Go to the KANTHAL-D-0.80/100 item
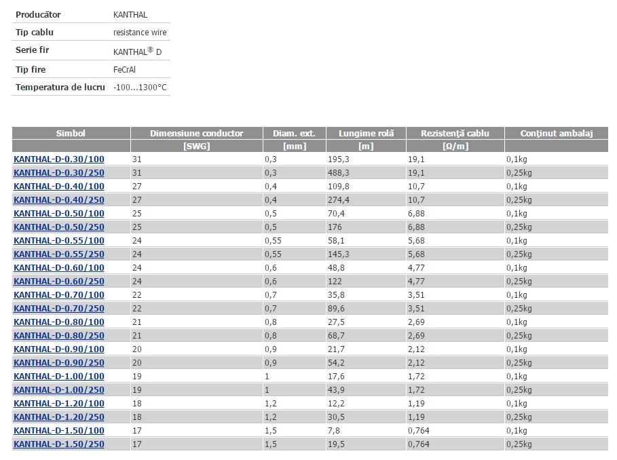The width and height of the screenshot is (617, 460). tap(59, 322)
